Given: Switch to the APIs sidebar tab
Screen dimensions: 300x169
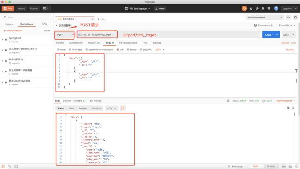Looking at the screenshot, I should [44, 24].
